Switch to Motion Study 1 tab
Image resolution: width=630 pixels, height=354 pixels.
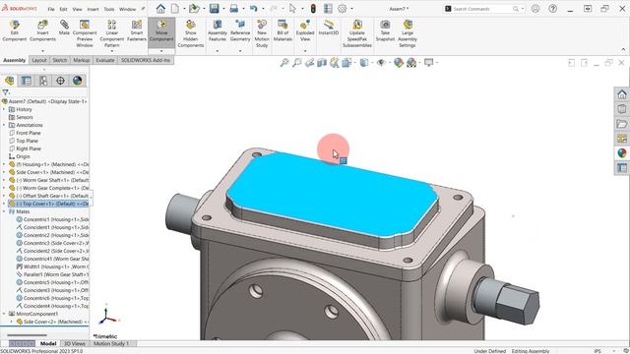tap(111, 343)
